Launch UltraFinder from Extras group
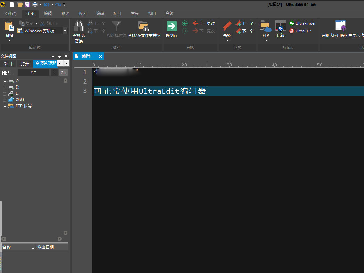364x273 pixels. pos(302,23)
